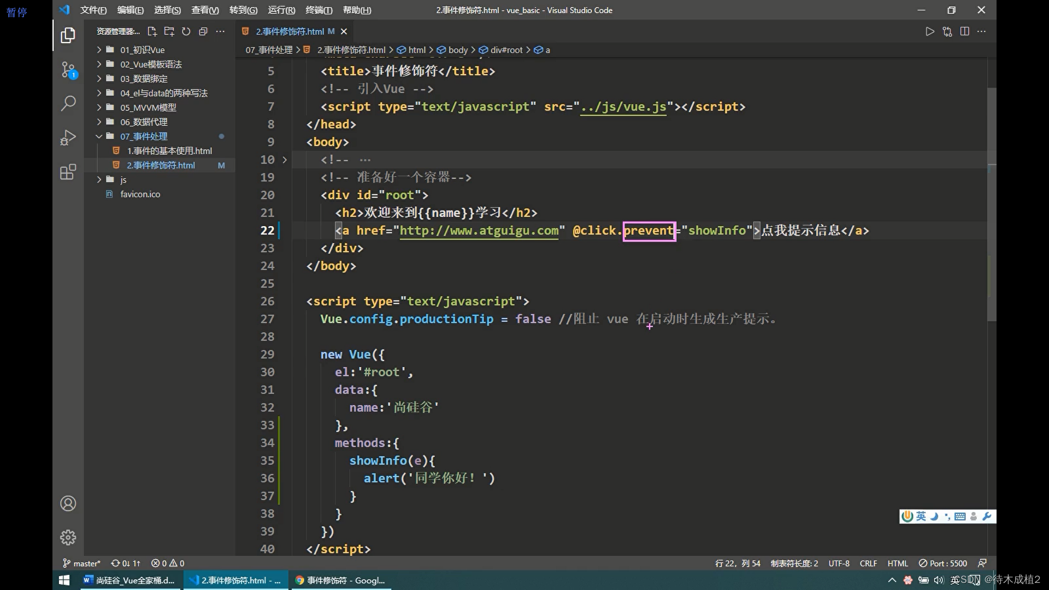Open the Extensions view

click(x=68, y=172)
